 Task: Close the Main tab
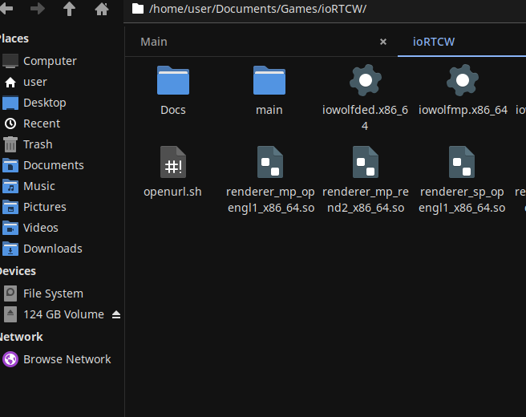pyautogui.click(x=383, y=42)
